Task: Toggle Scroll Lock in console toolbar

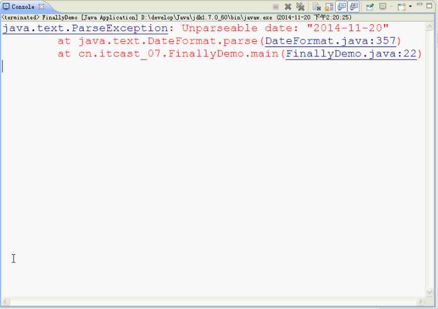Action: pyautogui.click(x=329, y=6)
